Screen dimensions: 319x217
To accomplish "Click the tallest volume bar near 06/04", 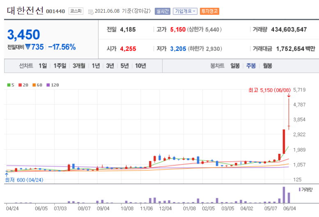I will pos(284,195).
